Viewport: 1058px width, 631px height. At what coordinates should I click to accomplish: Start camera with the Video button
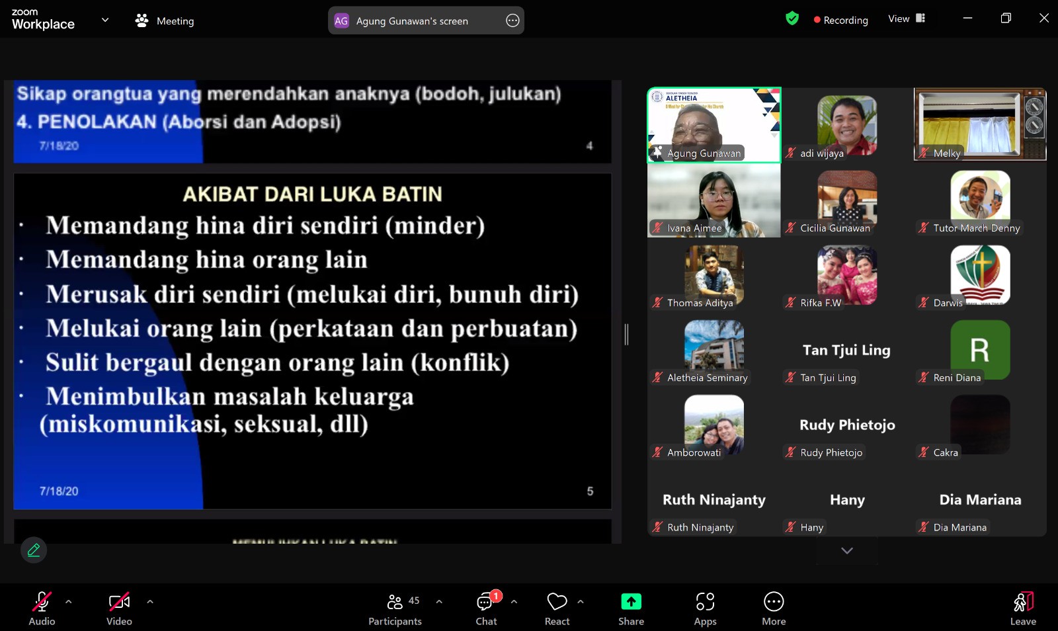(x=119, y=608)
